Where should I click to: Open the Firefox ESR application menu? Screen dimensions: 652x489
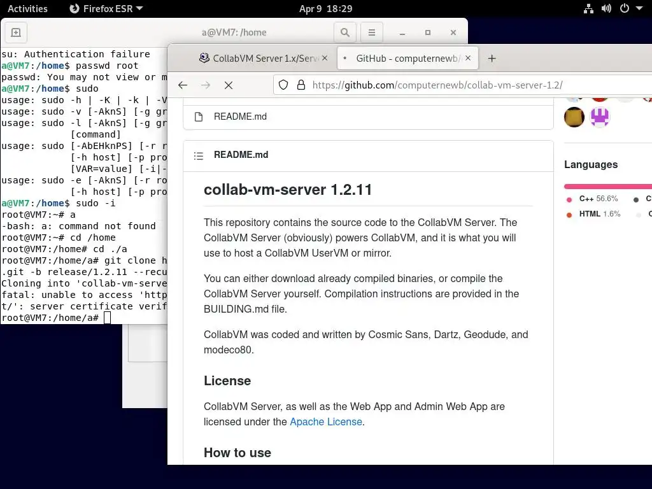pos(106,9)
